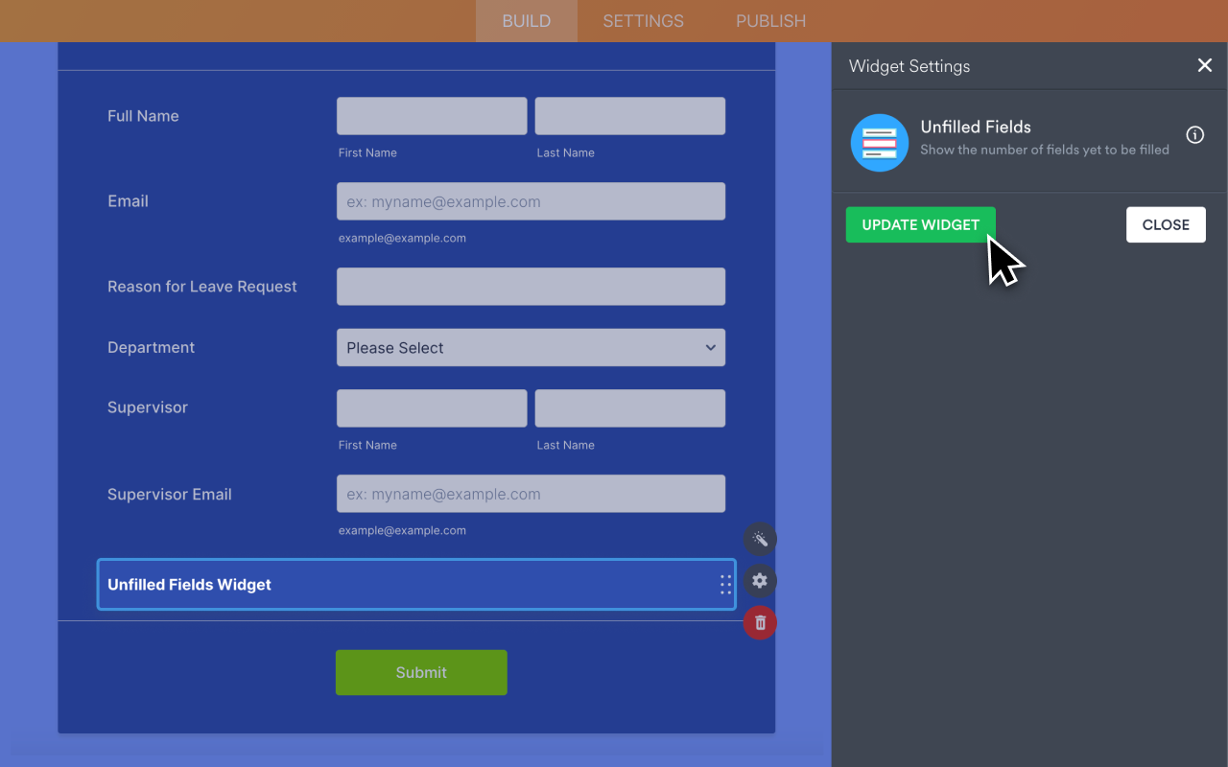The width and height of the screenshot is (1228, 767).
Task: Click the First Name field under Full Name
Action: (431, 115)
